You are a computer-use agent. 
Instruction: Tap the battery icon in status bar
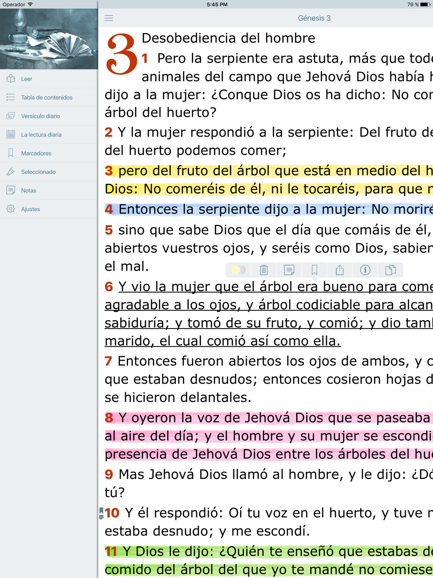[425, 4]
